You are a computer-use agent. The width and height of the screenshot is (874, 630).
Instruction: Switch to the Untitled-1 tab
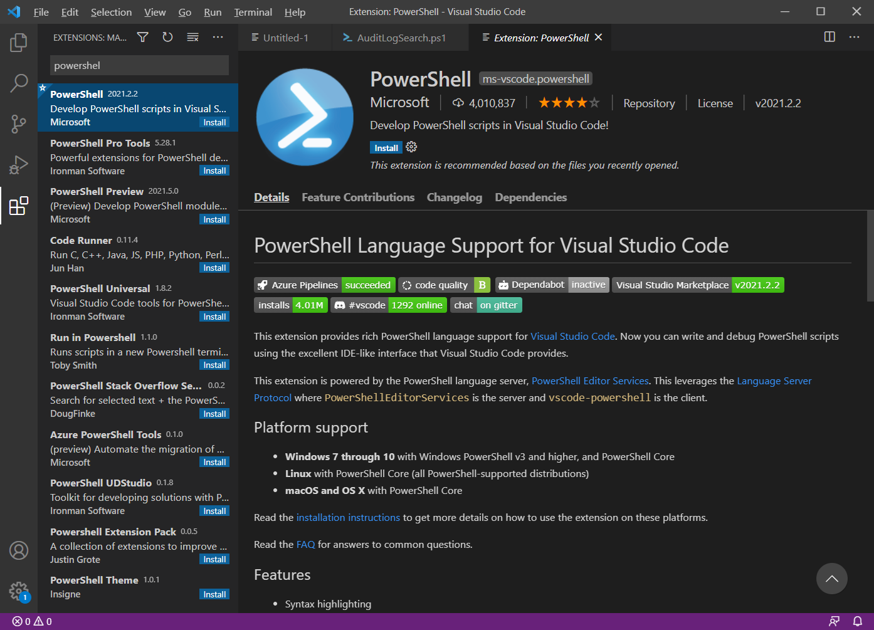coord(285,38)
